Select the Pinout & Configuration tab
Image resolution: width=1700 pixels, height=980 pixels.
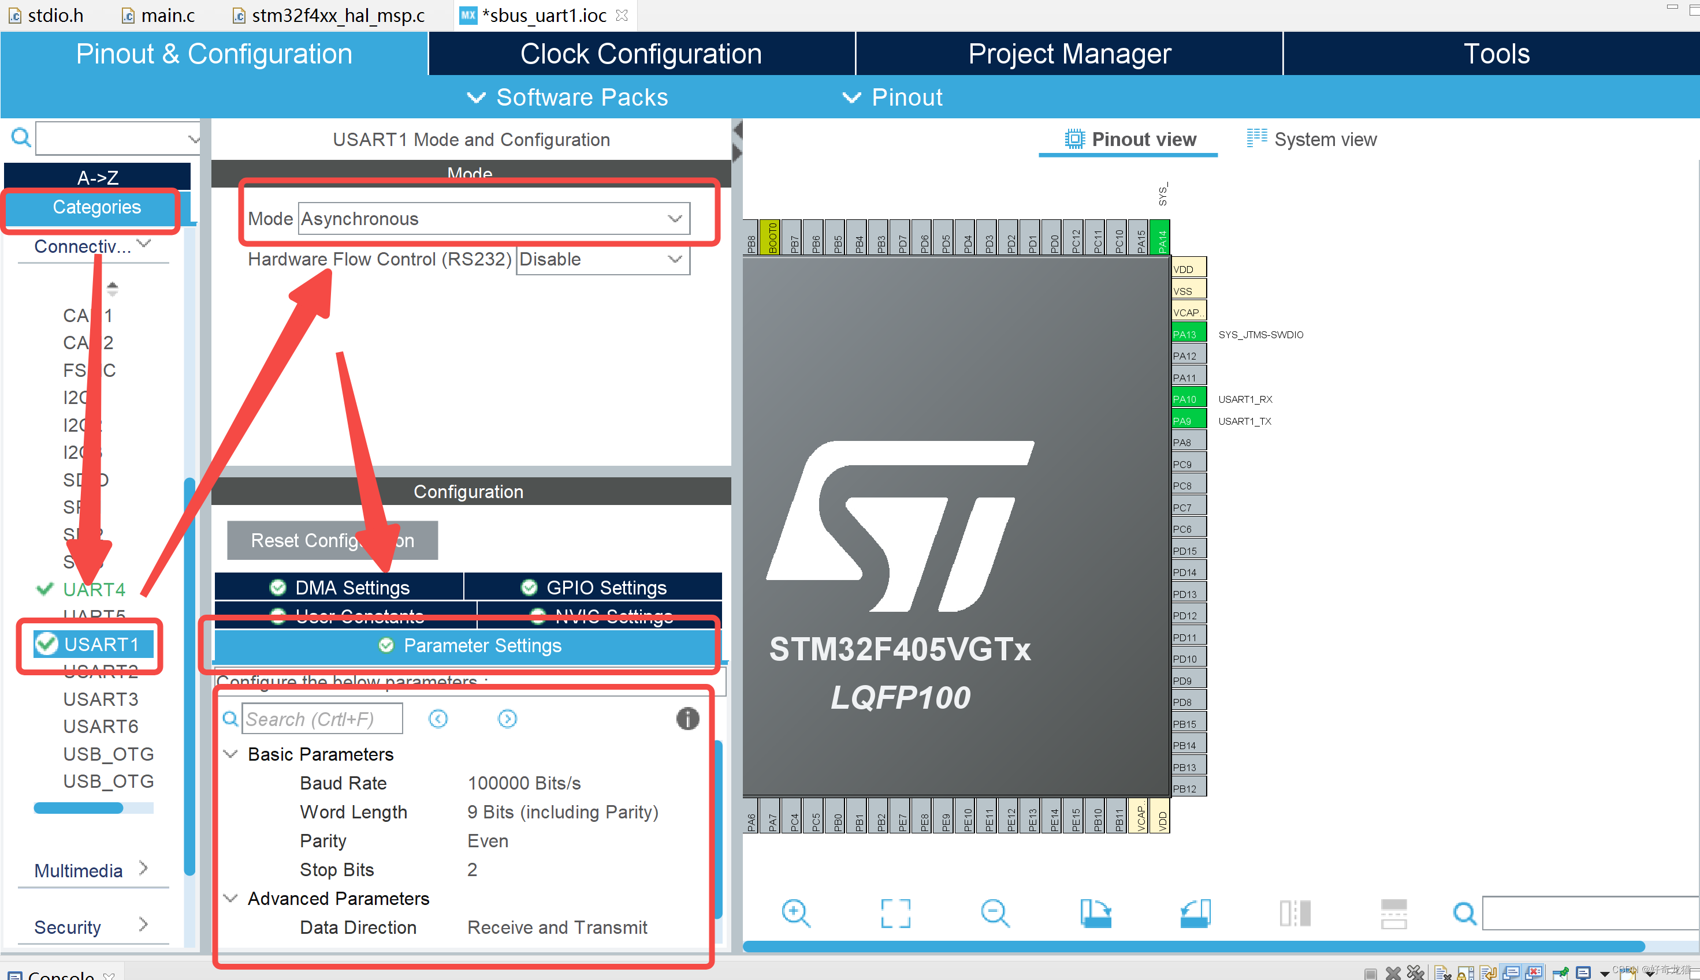click(214, 54)
